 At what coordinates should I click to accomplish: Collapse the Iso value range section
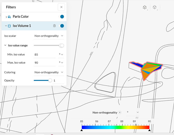[x=5, y=45]
